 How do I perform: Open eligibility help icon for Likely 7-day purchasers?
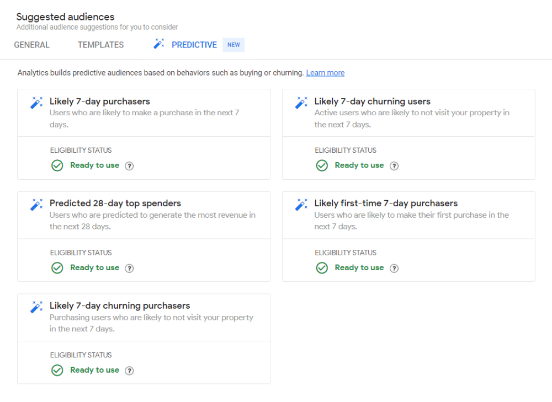pyautogui.click(x=129, y=166)
